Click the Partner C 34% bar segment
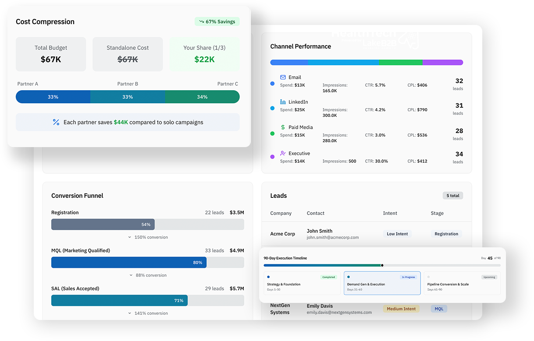The height and width of the screenshot is (341, 534). click(x=202, y=97)
